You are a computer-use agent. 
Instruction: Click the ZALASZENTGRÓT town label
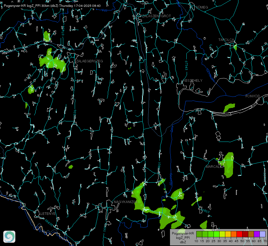click(x=156, y=16)
